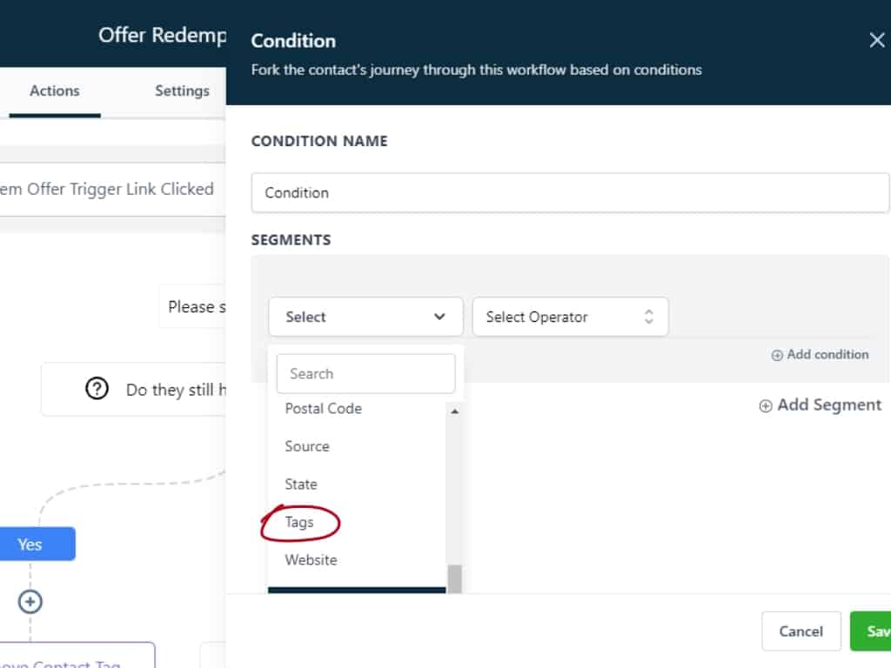Click the Yes branch node

(30, 544)
